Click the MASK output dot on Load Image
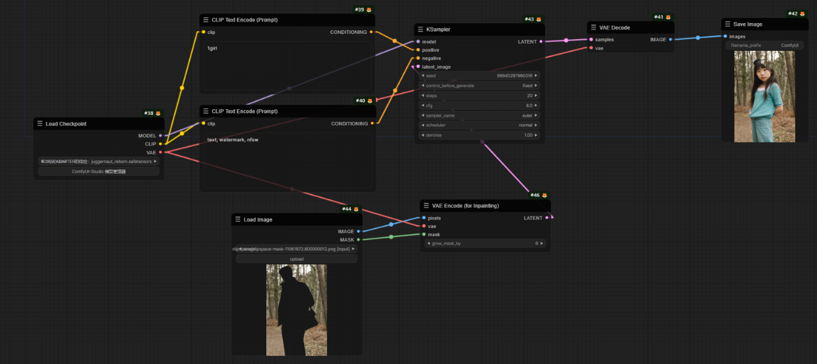This screenshot has width=817, height=364. coord(358,240)
